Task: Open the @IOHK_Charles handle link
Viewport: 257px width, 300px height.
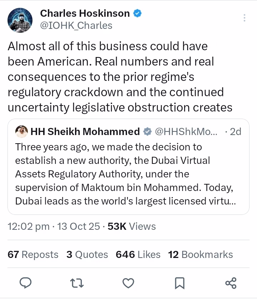Action: [x=76, y=26]
